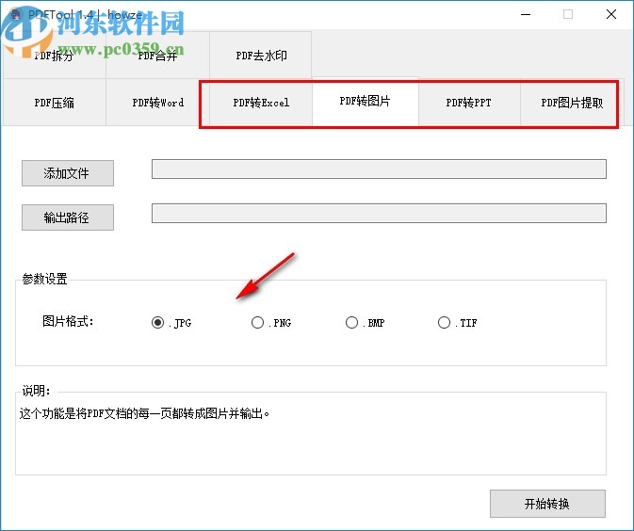Viewport: 634px width, 531px height.
Task: Open the PDF转PPT tab
Action: (x=469, y=103)
